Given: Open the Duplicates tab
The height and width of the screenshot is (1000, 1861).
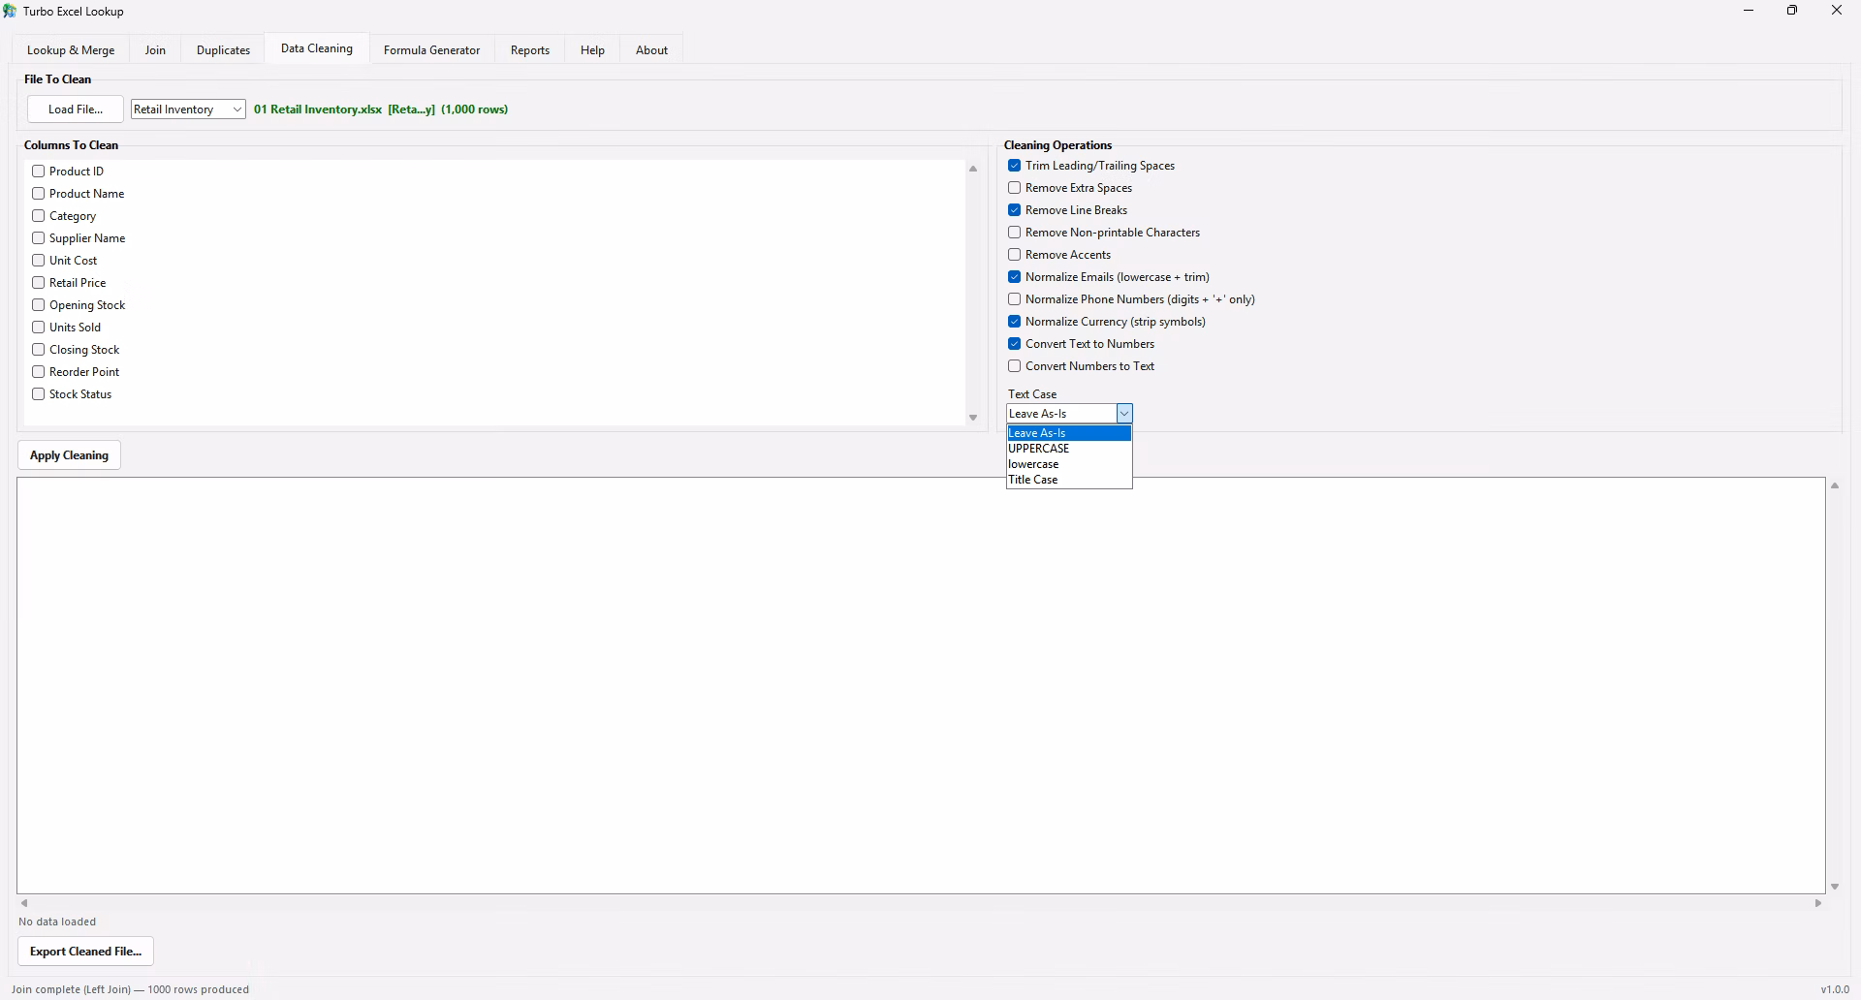Looking at the screenshot, I should pyautogui.click(x=223, y=50).
